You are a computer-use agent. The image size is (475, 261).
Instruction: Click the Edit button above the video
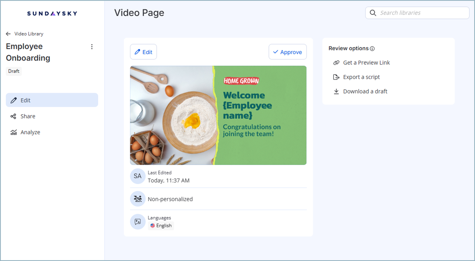point(143,52)
